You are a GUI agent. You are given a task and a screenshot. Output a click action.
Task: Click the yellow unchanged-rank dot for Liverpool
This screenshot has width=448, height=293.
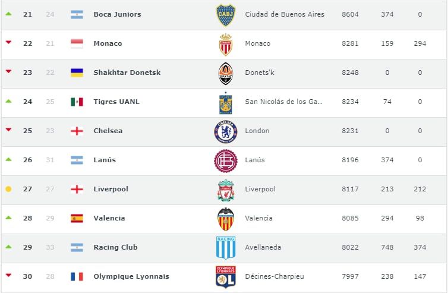(x=8, y=189)
